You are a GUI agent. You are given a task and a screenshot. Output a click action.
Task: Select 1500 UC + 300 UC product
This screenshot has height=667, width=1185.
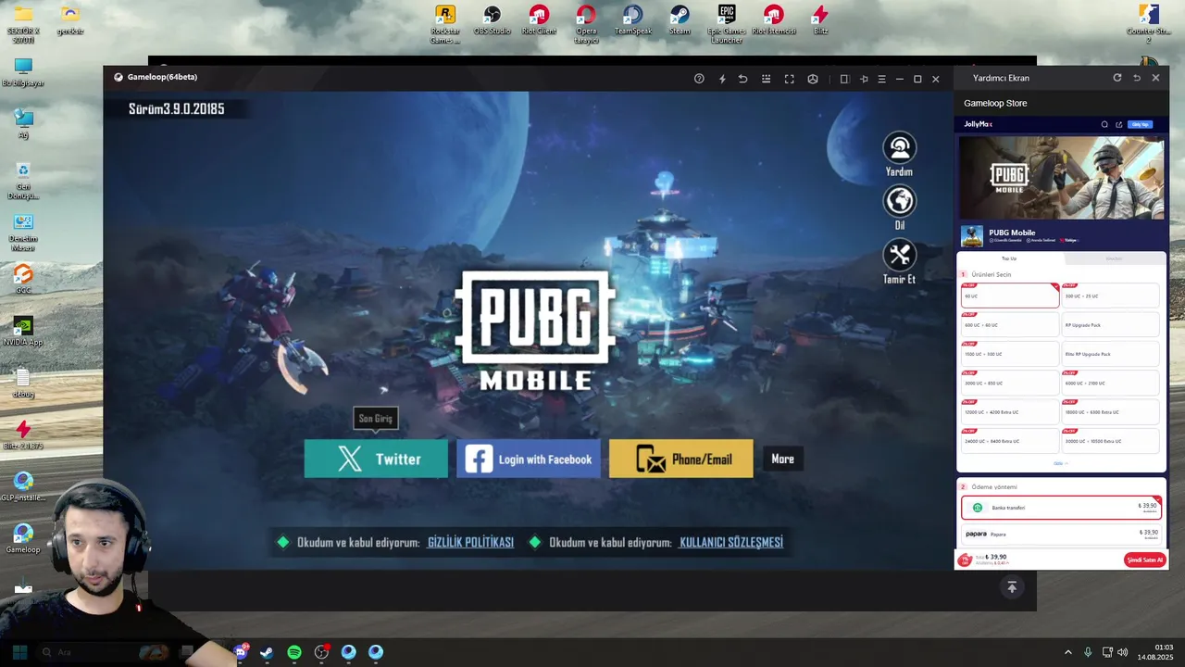(x=1010, y=354)
